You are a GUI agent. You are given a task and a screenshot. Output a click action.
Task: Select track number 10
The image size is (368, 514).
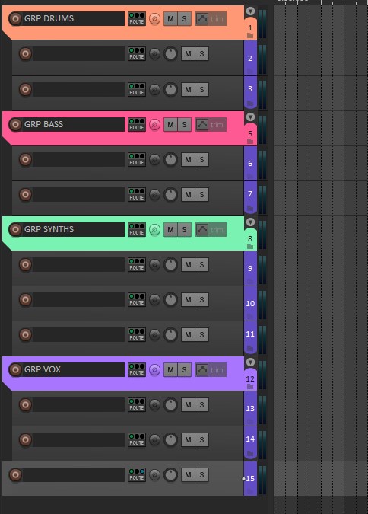pyautogui.click(x=250, y=304)
